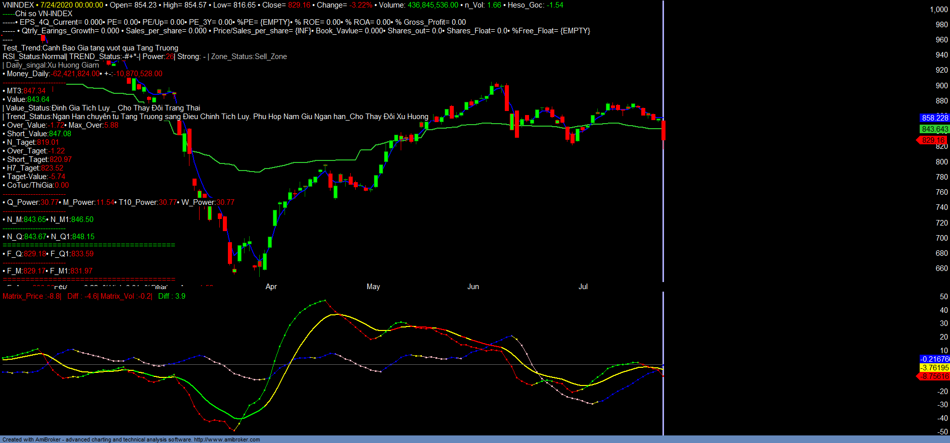Click the yellow -3.76195 indicator value label

point(934,368)
